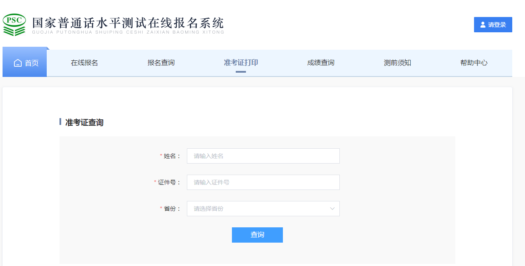This screenshot has width=525, height=266.
Task: Click user icon in 请登录 button
Action: (x=483, y=25)
